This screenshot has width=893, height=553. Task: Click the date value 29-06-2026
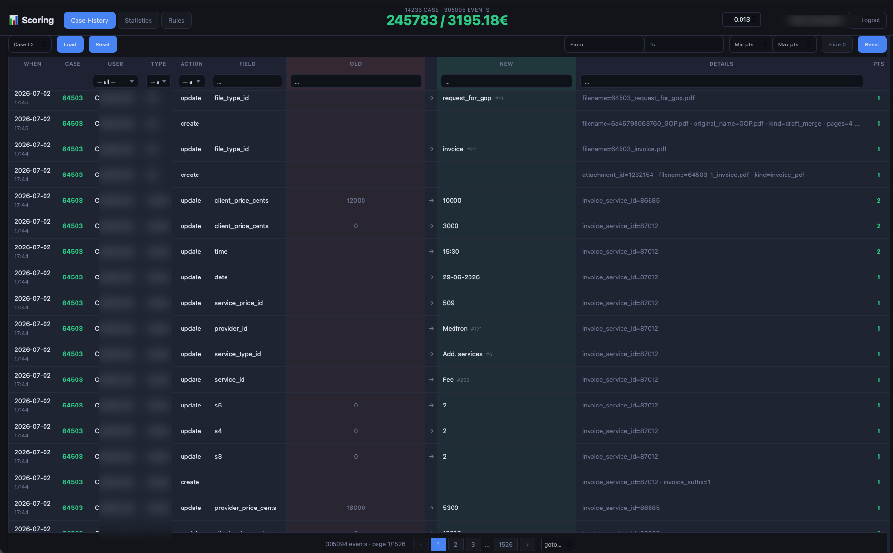pyautogui.click(x=461, y=277)
